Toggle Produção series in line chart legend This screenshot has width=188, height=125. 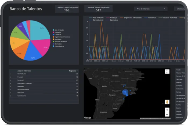point(112,18)
